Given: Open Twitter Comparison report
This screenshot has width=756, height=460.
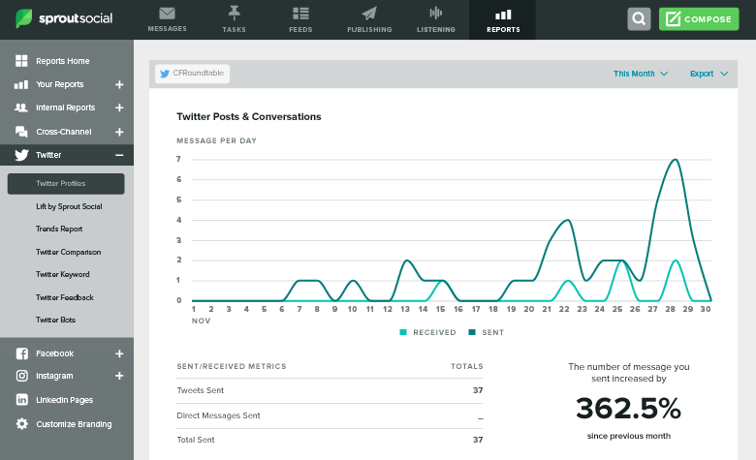Looking at the screenshot, I should click(x=68, y=252).
